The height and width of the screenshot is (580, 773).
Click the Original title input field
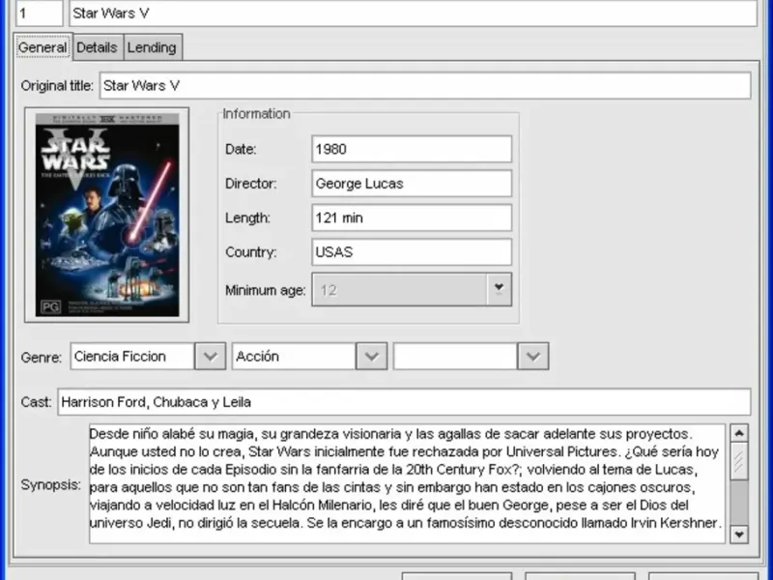pyautogui.click(x=425, y=85)
